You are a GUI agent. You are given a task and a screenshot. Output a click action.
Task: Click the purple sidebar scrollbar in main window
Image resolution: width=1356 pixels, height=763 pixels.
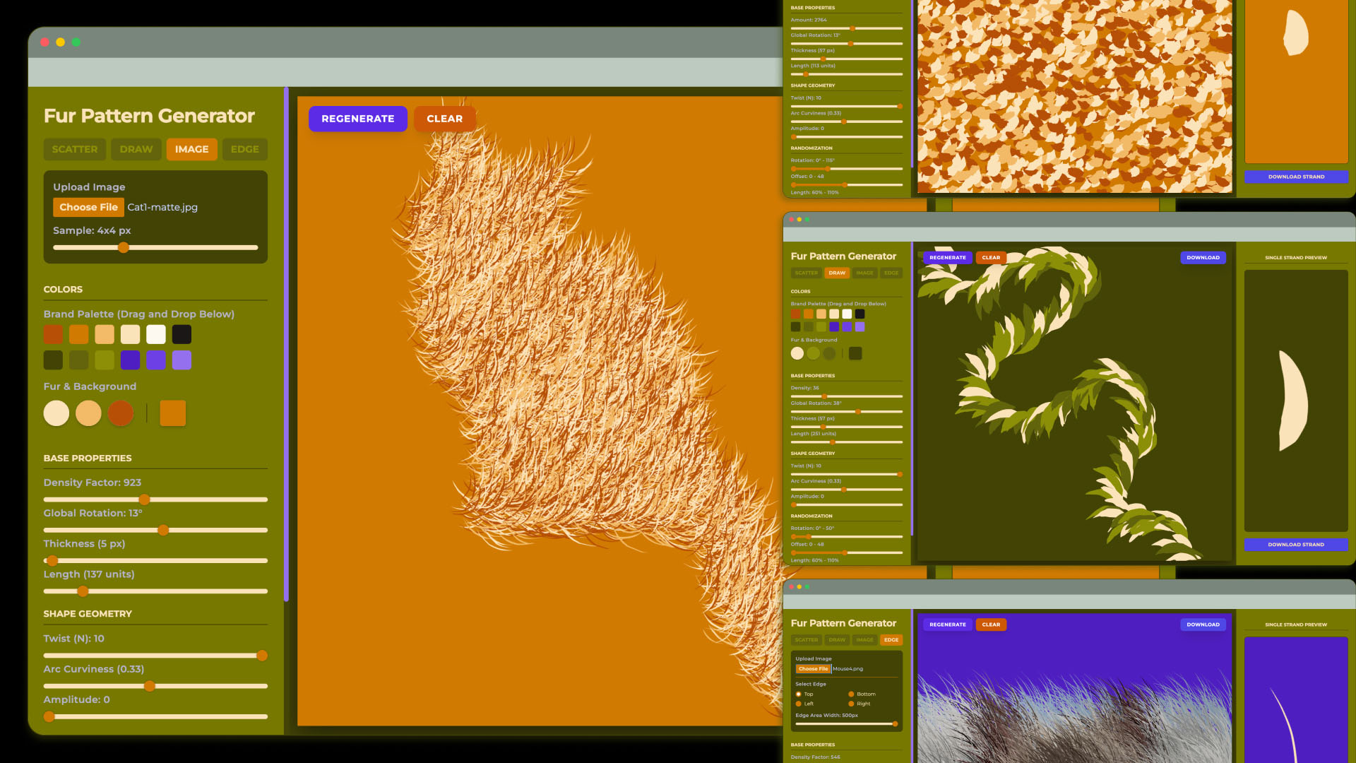pyautogui.click(x=286, y=344)
